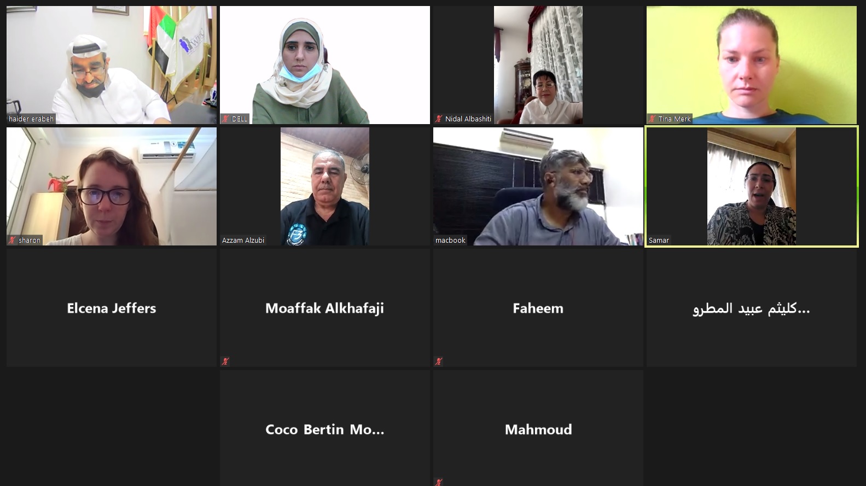Screen dimensions: 866x486
Task: Select the Coco Bertin Mo... participant tile
Action: coord(325,428)
